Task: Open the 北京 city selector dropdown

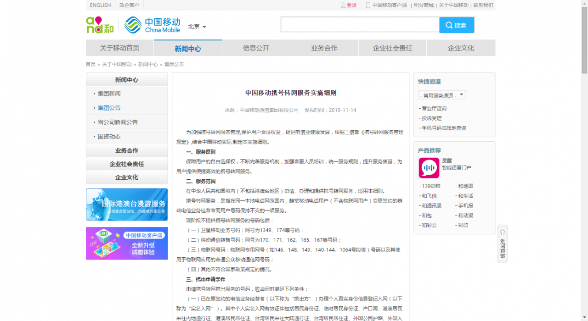Action: click(197, 27)
